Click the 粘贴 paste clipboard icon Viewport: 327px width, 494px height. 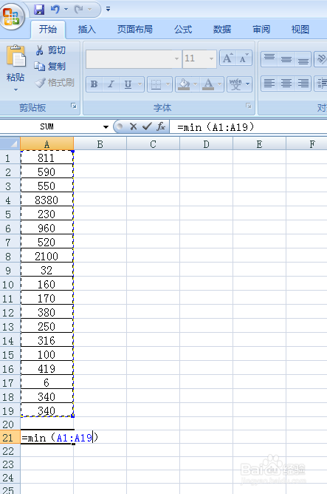(x=16, y=56)
